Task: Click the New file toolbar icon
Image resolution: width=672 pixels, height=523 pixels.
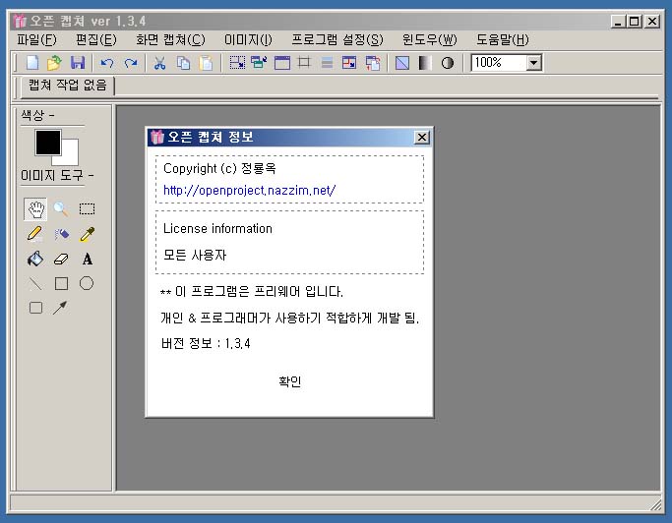Action: [x=32, y=63]
